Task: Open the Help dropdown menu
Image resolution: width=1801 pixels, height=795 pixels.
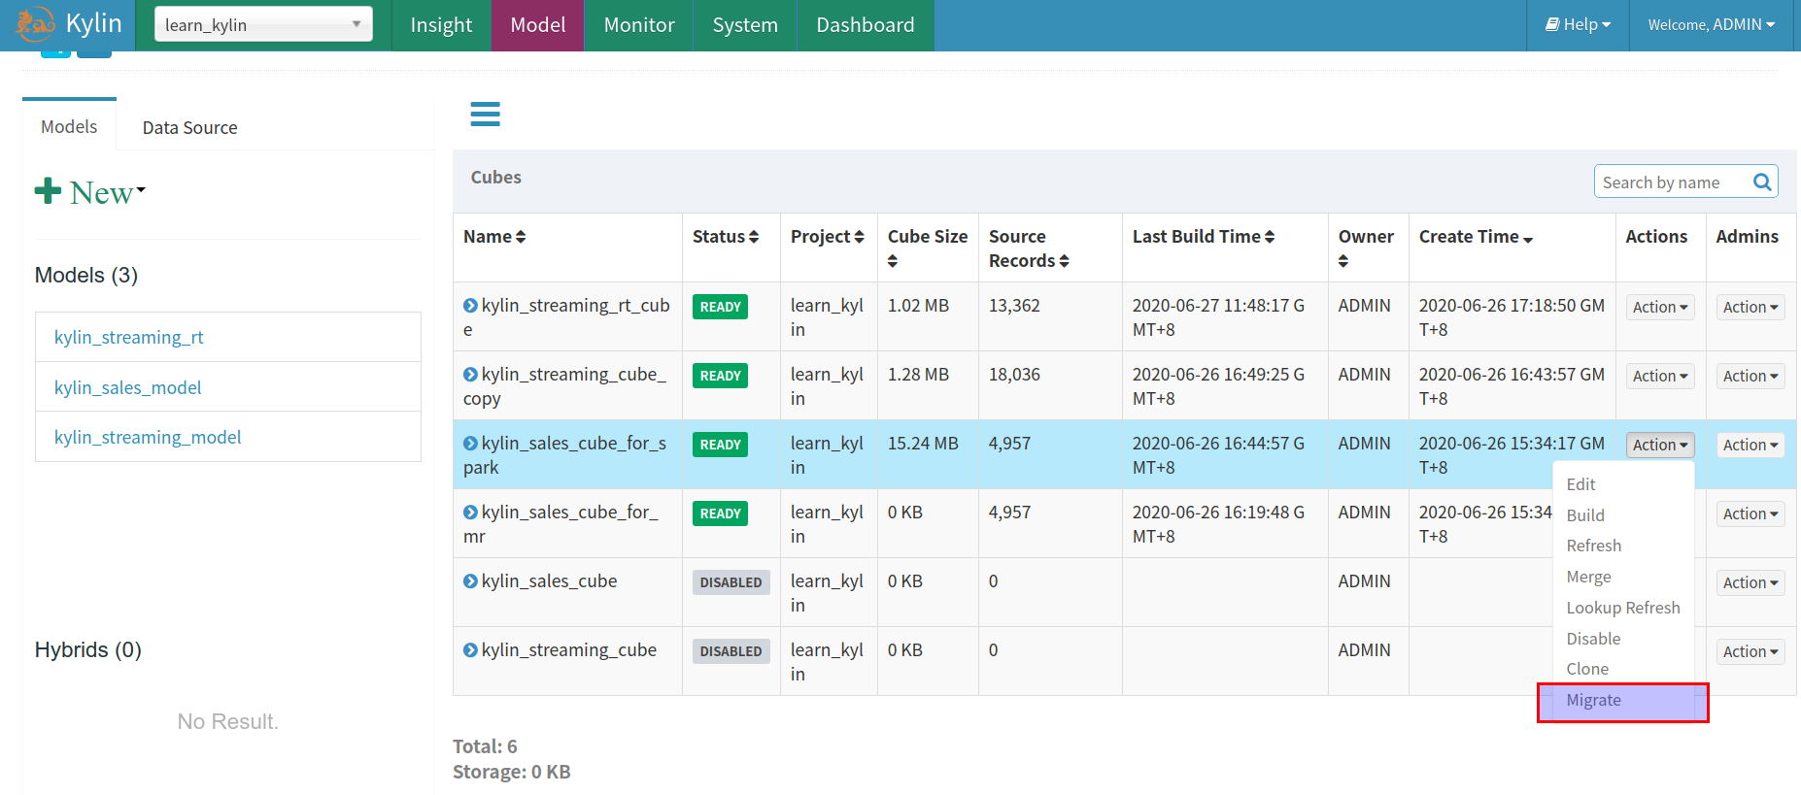Action: point(1578,25)
